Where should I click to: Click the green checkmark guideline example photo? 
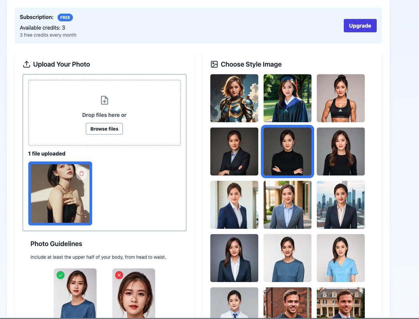click(75, 293)
